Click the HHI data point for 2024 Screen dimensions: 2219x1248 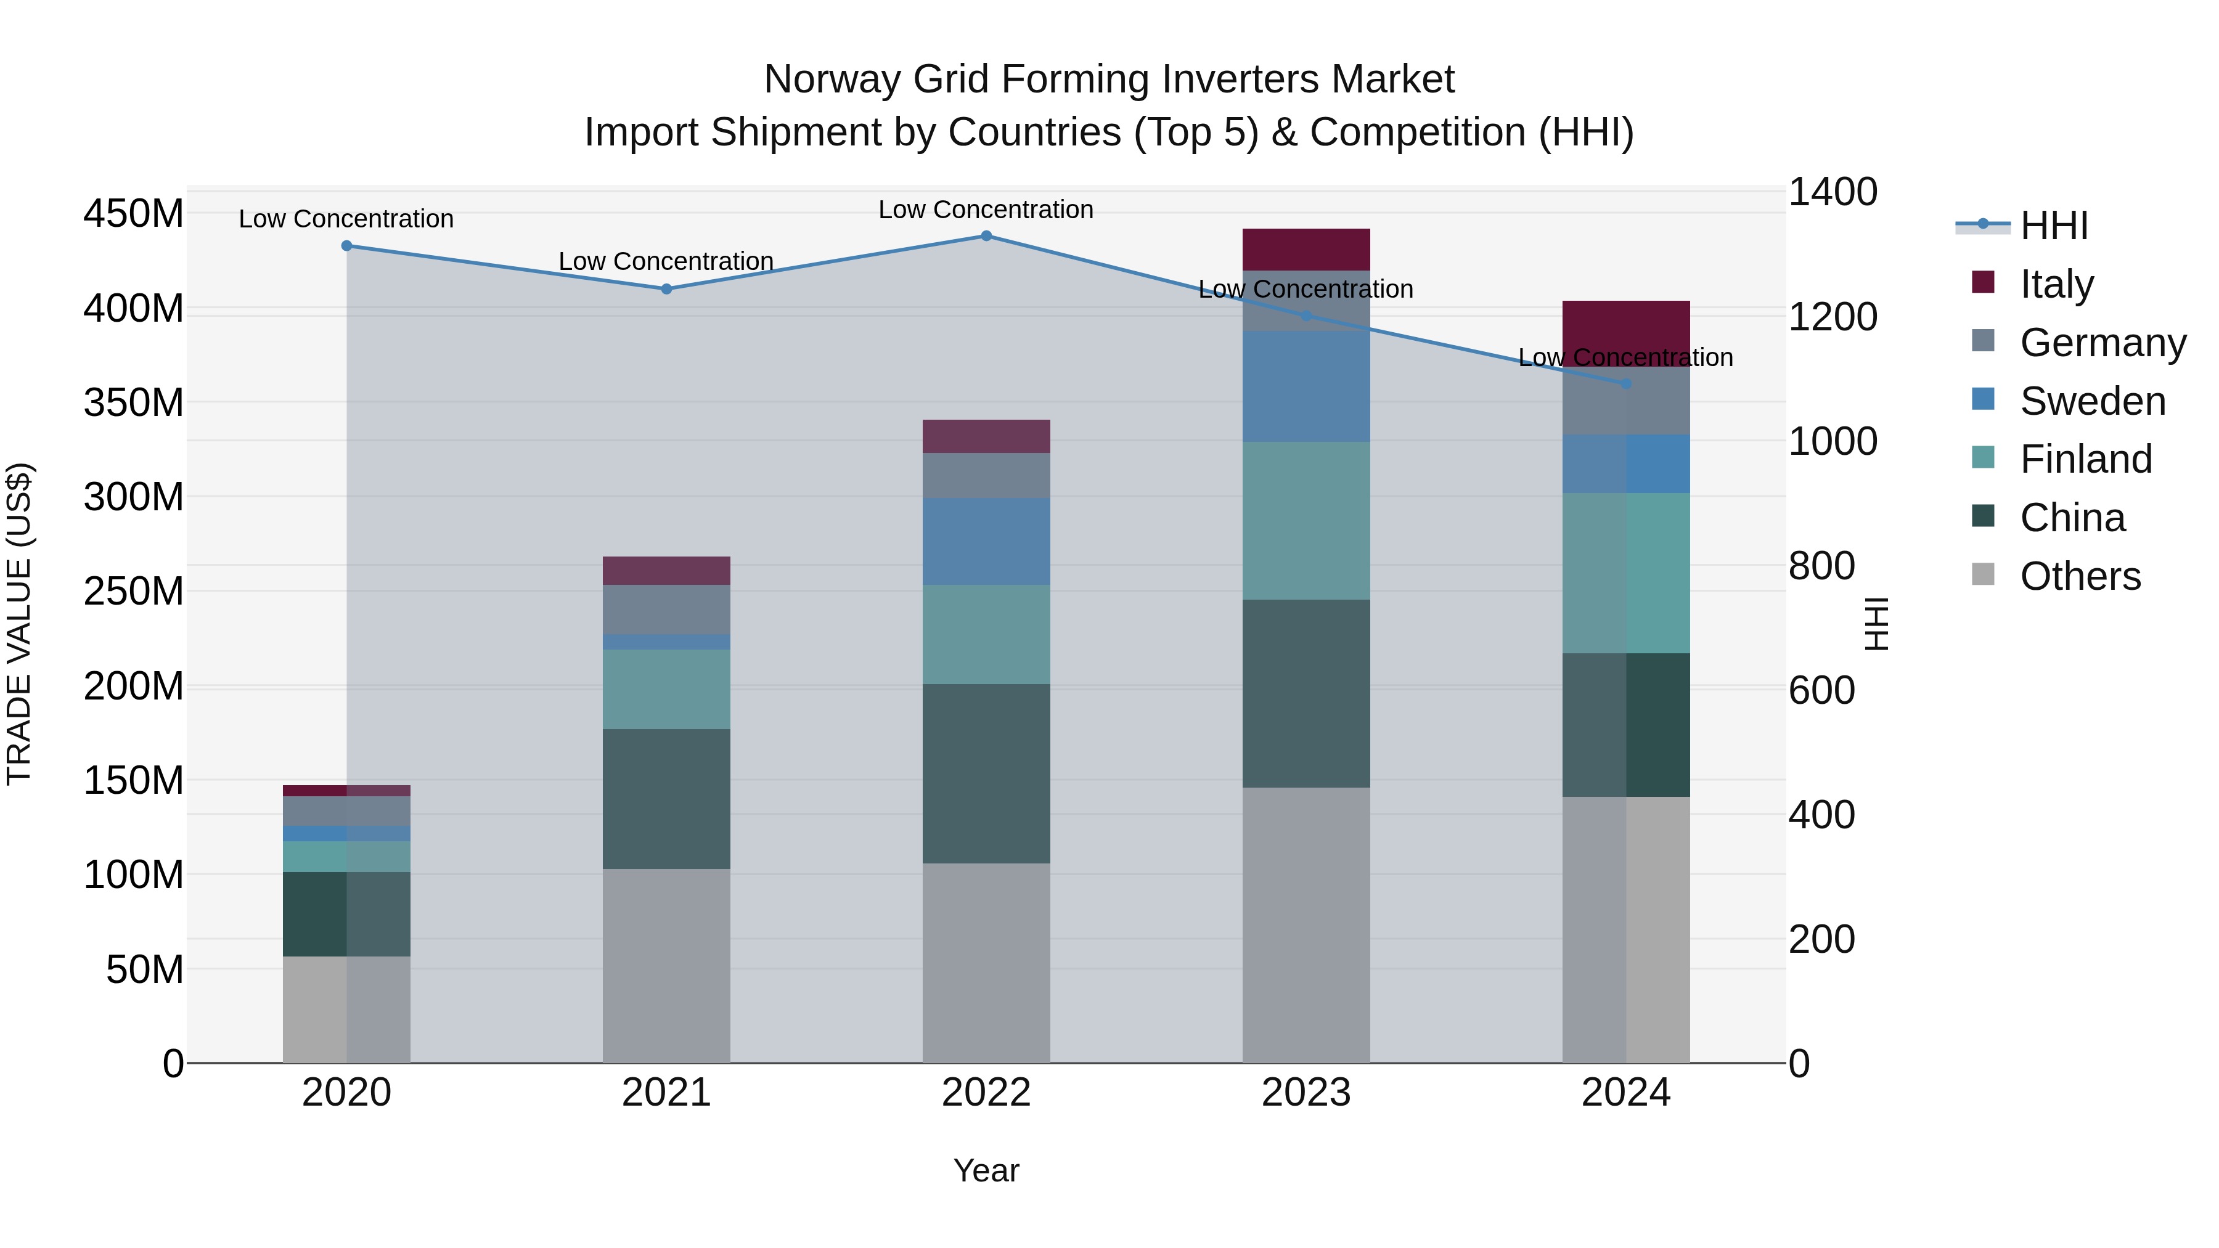click(1627, 383)
